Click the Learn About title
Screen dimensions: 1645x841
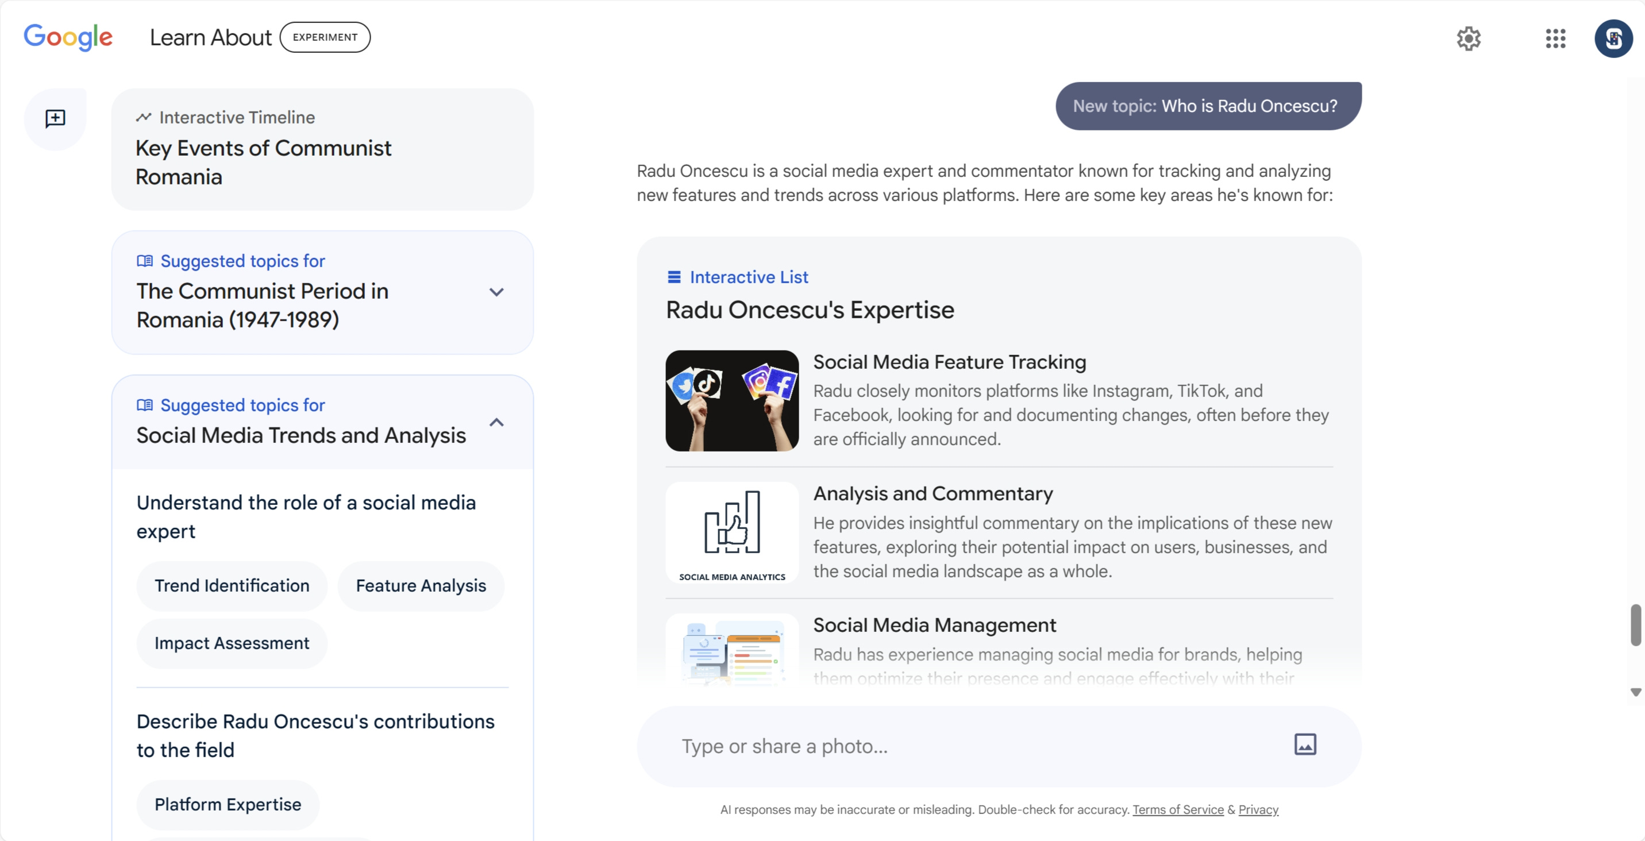pos(211,38)
